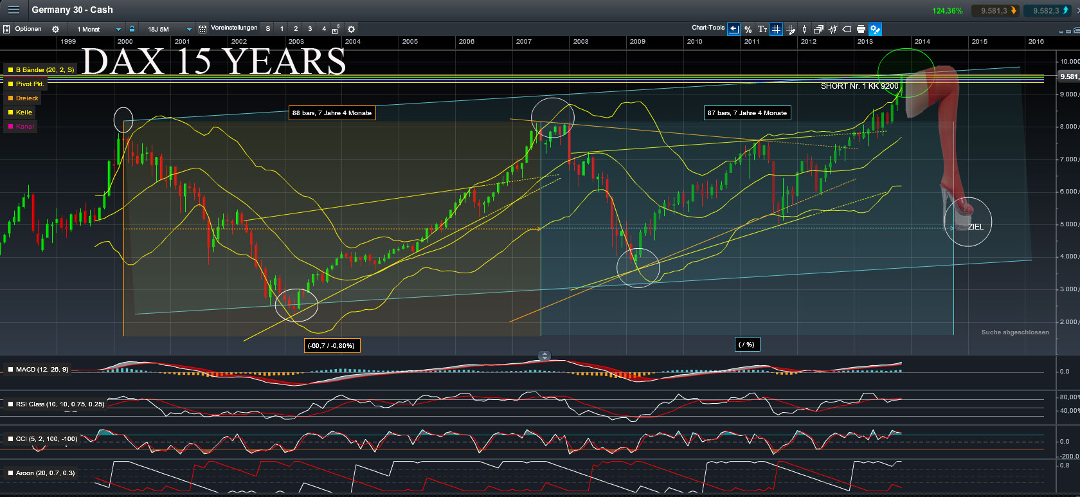Click the Chart-Tools label
This screenshot has width=1080, height=497.
pos(708,28)
